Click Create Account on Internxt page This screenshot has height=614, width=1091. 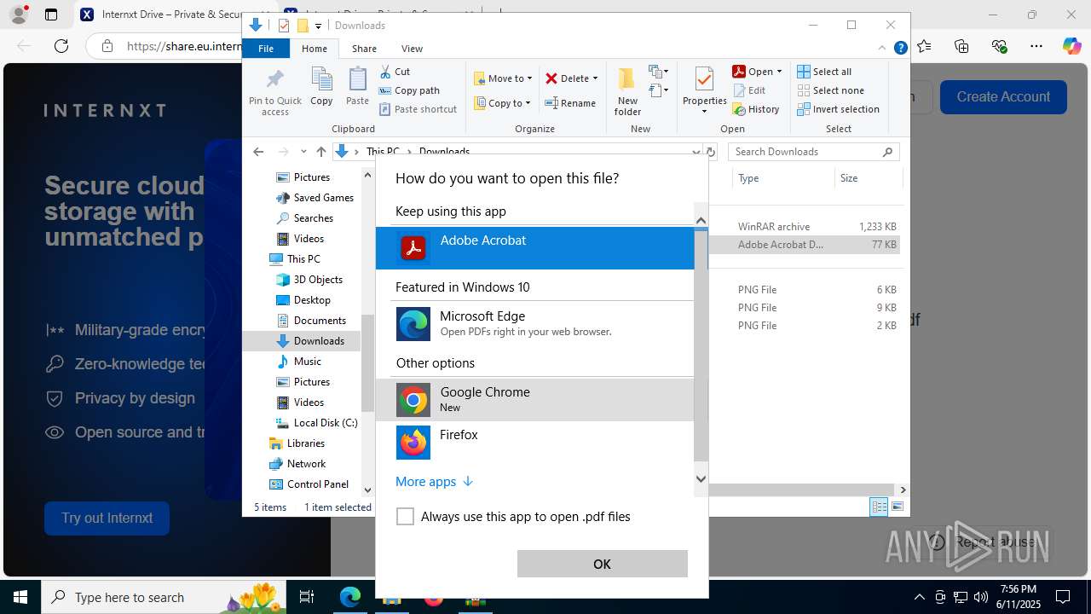(1003, 97)
